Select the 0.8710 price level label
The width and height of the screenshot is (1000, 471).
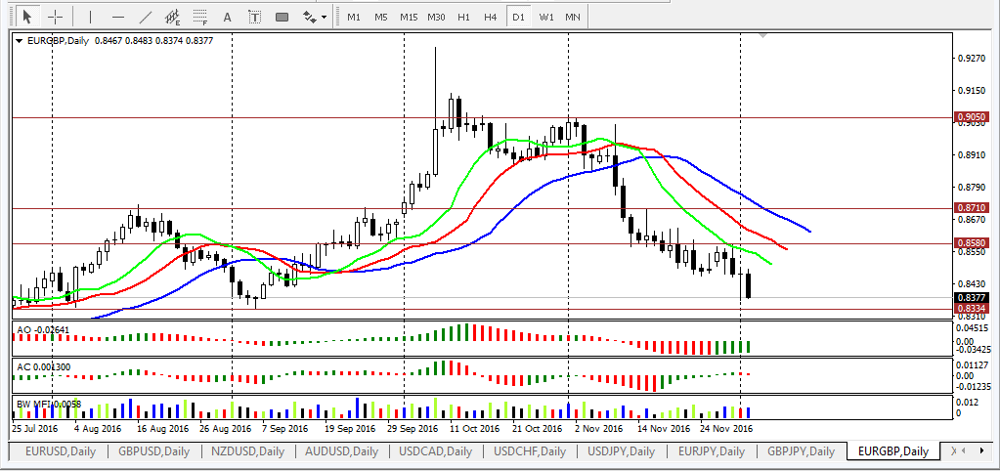pos(972,208)
